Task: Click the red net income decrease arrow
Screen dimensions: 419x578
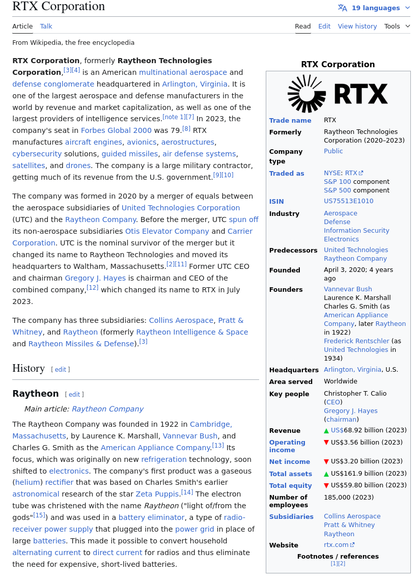Action: [326, 461]
